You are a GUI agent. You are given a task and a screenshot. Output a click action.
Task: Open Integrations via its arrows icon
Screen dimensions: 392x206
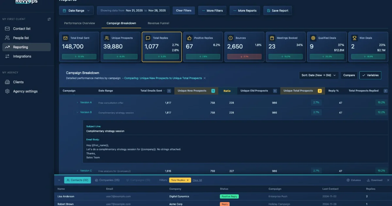7,56
